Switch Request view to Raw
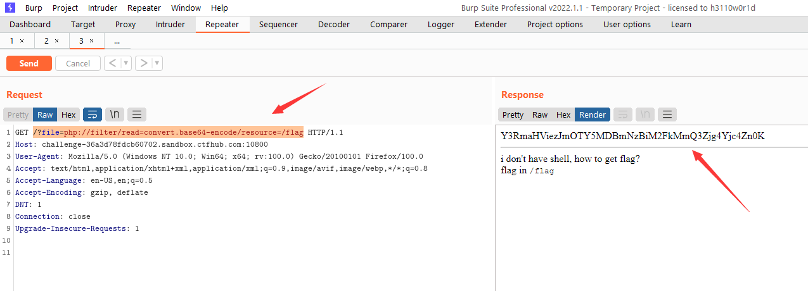The image size is (808, 291). [45, 115]
